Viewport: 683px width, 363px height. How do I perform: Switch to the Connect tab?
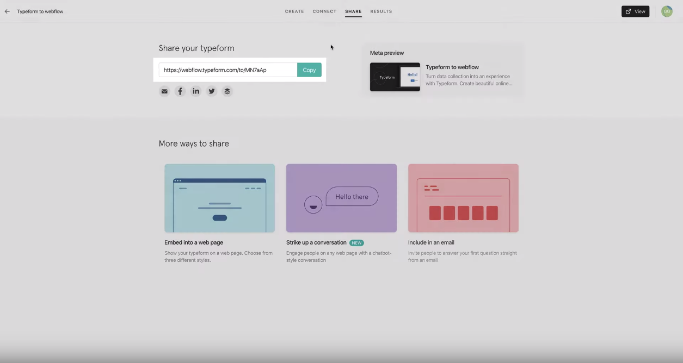tap(324, 11)
